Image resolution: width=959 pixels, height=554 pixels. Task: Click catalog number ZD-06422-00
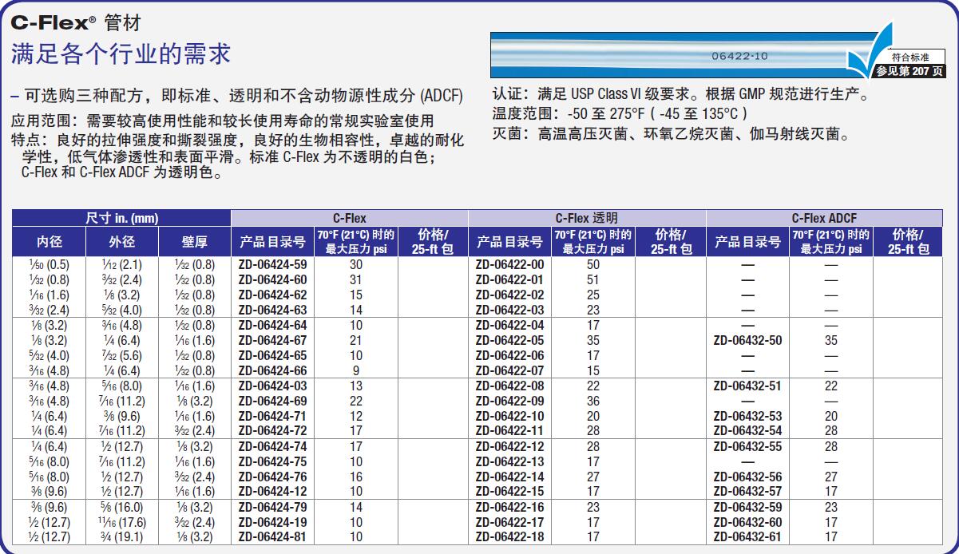509,264
